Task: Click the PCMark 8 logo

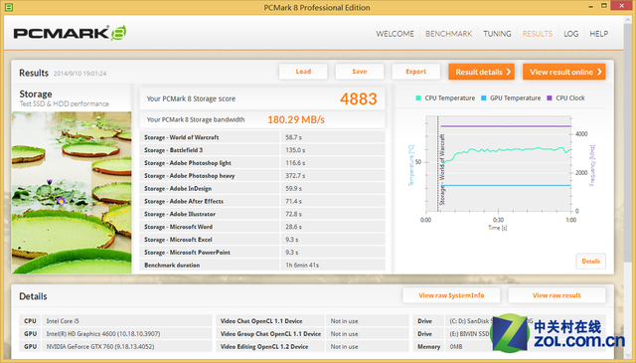Action: pyautogui.click(x=70, y=33)
